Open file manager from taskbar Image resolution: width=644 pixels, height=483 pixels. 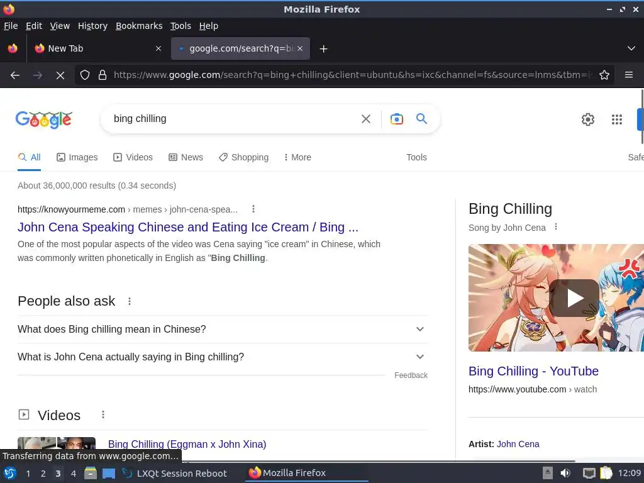(91, 473)
